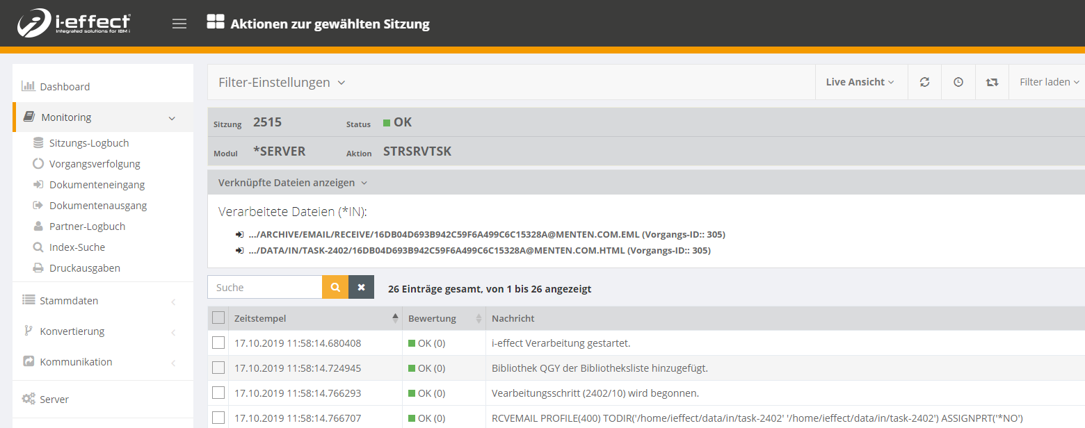This screenshot has width=1085, height=428.
Task: Click the retweet arrows icon in toolbar
Action: 992,82
